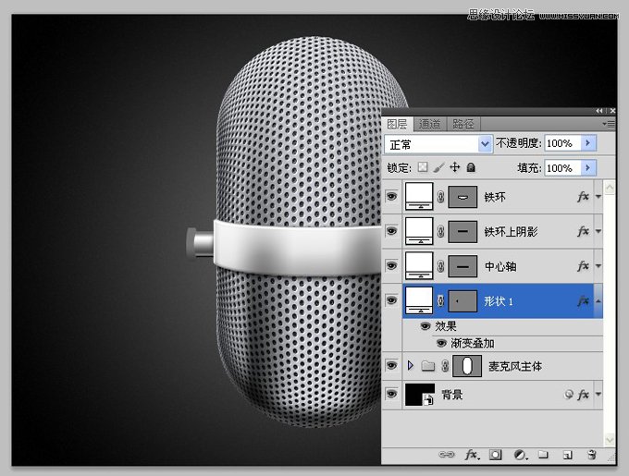Create new layer icon at bottom
Image resolution: width=629 pixels, height=476 pixels.
point(567,455)
